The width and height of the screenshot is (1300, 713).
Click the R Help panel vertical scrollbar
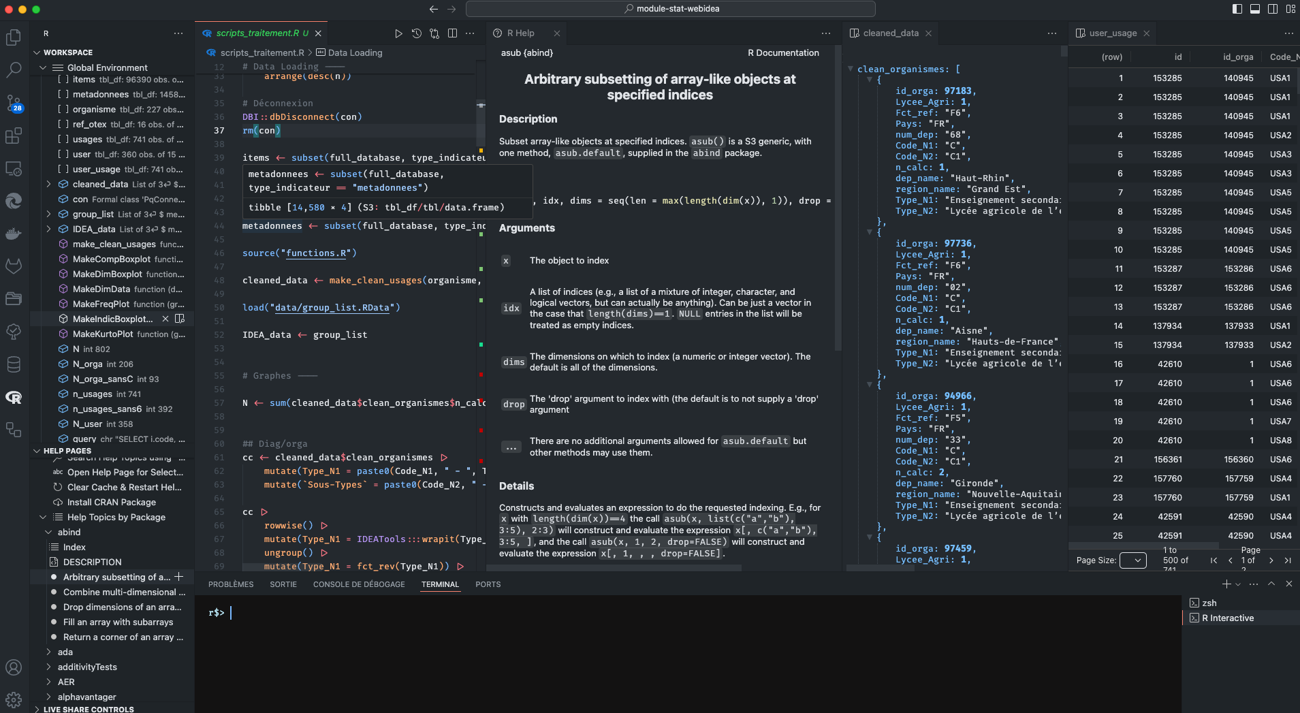click(x=838, y=204)
